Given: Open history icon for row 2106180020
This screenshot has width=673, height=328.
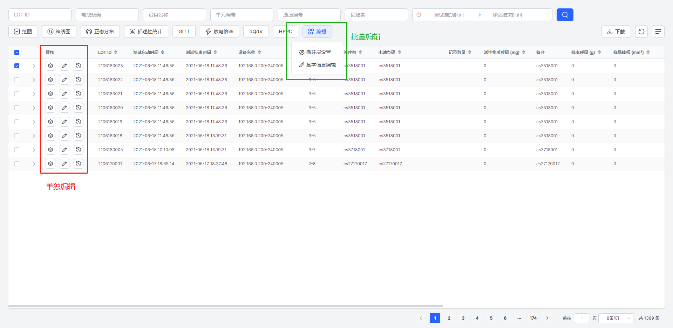Looking at the screenshot, I should [79, 108].
